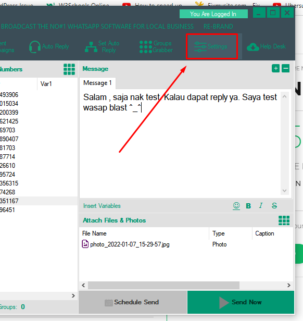Click message box scroll down arrow
The image size is (303, 321).
pos(284,191)
